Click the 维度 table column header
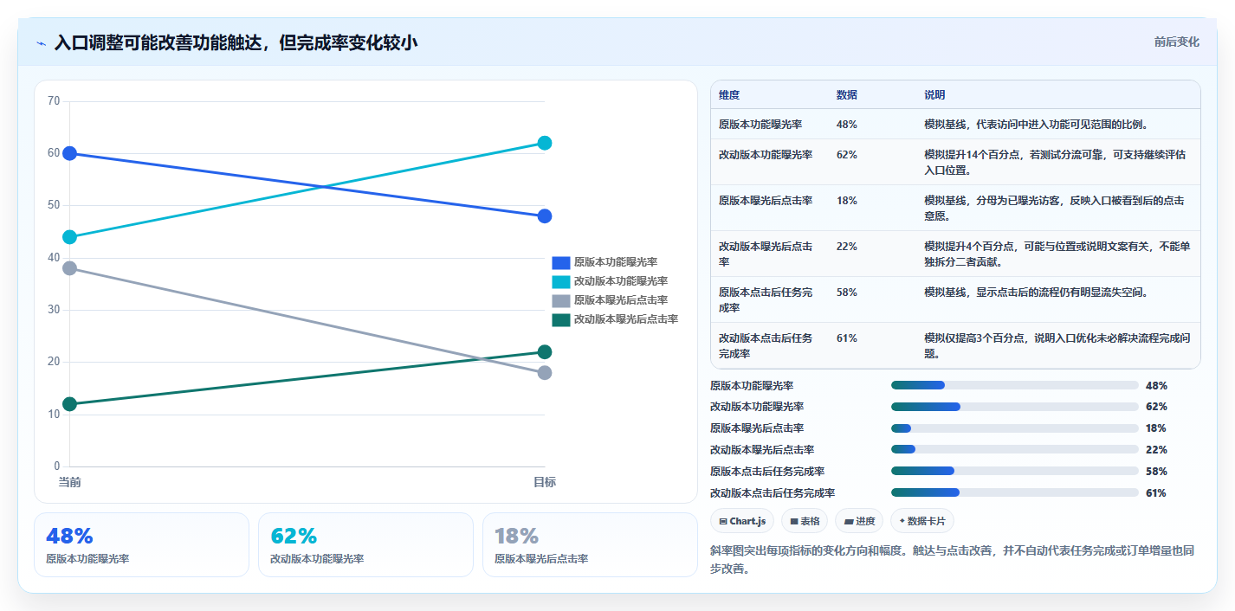The width and height of the screenshot is (1235, 611). (x=729, y=95)
